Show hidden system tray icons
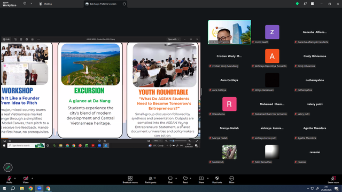The width and height of the screenshot is (342, 192). (308, 188)
